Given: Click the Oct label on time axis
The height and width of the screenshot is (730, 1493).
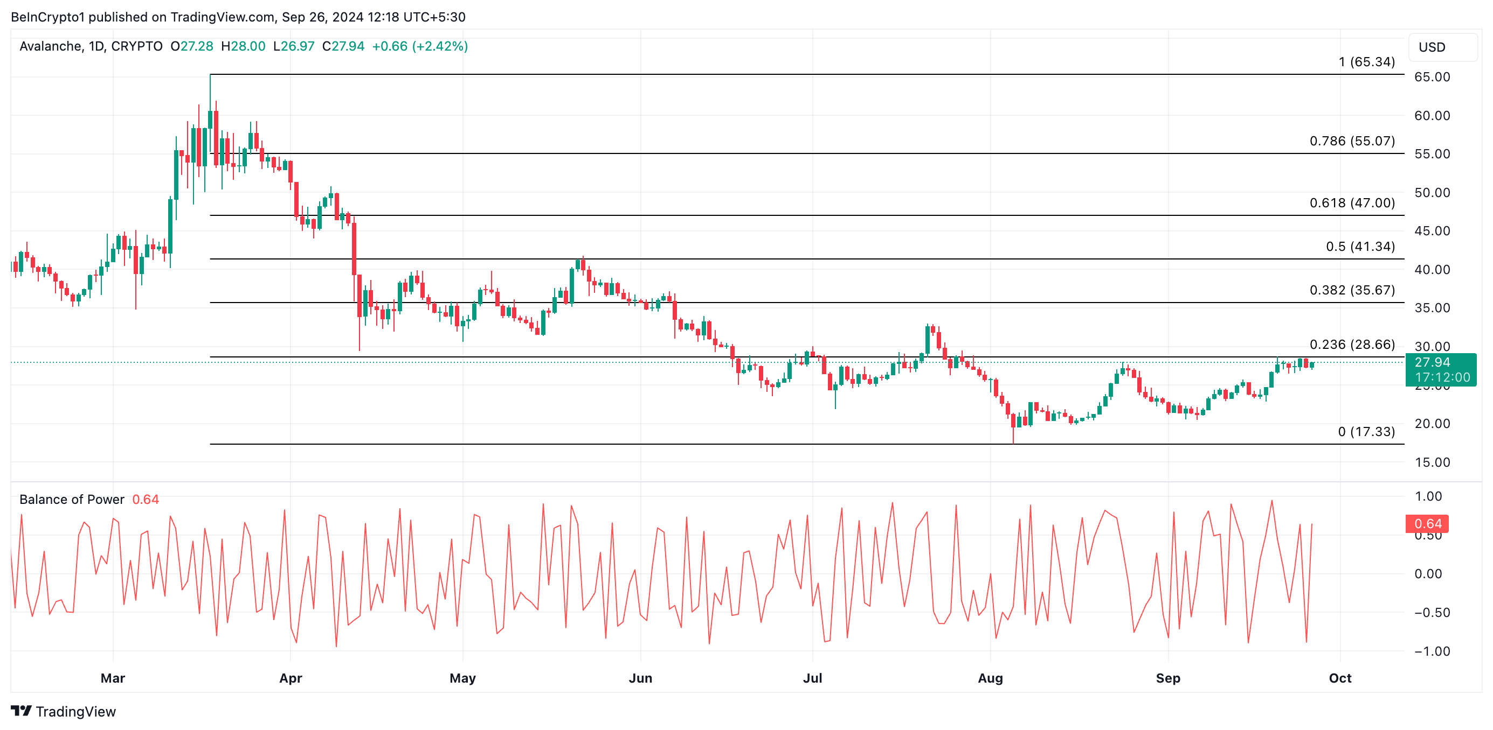Looking at the screenshot, I should click(x=1339, y=678).
